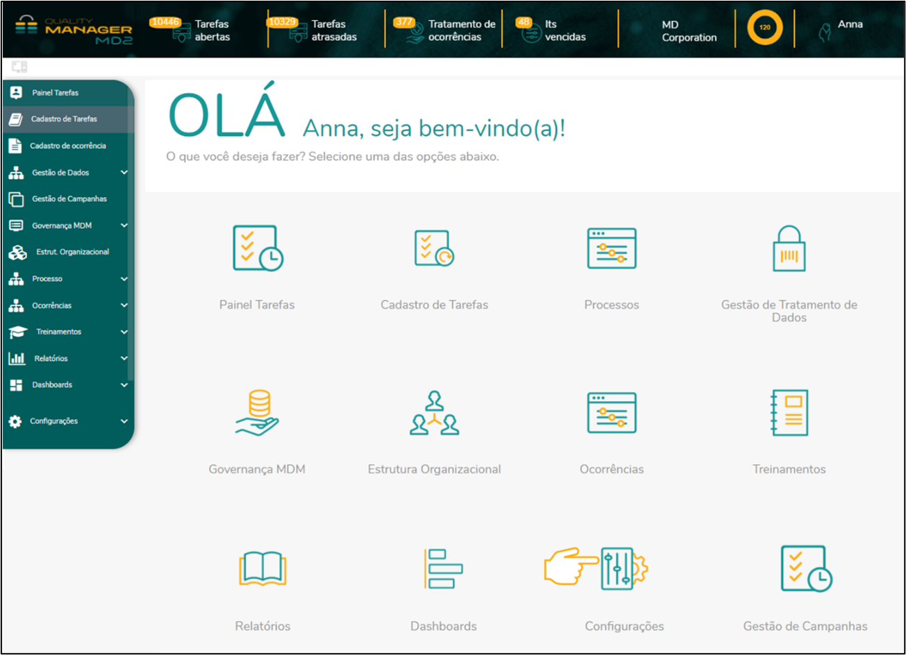Click the Painel Tarefas sidebar icon
Image resolution: width=906 pixels, height=655 pixels.
tap(16, 92)
